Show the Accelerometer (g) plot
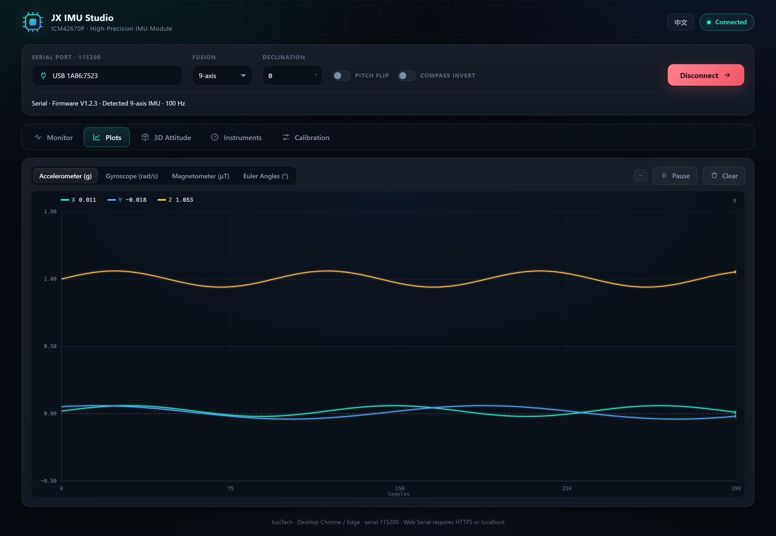Image resolution: width=776 pixels, height=536 pixels. [x=66, y=176]
